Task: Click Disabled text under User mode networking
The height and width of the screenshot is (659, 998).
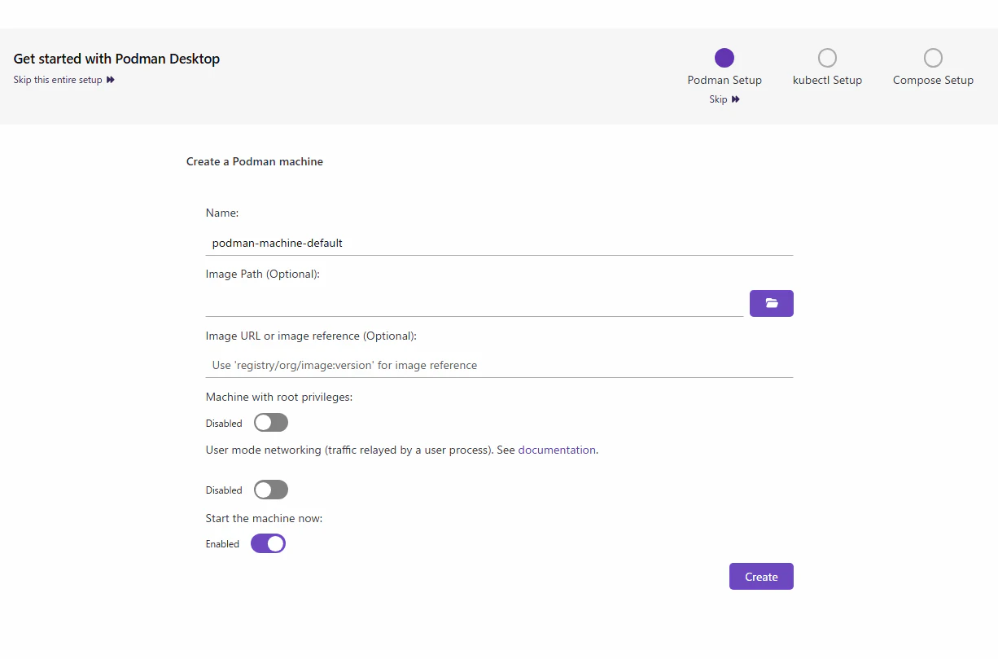Action: pyautogui.click(x=224, y=490)
